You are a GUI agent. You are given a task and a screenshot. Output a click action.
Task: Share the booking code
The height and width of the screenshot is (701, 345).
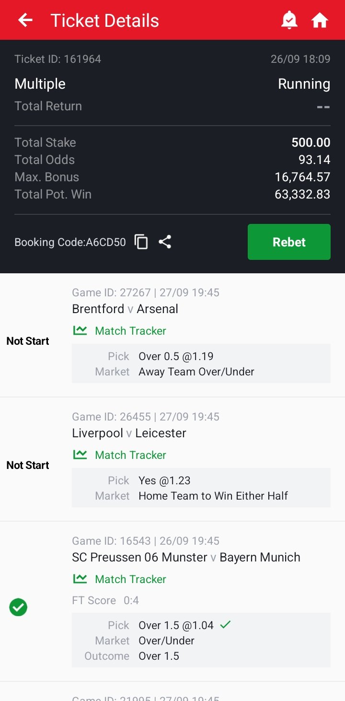coord(165,242)
